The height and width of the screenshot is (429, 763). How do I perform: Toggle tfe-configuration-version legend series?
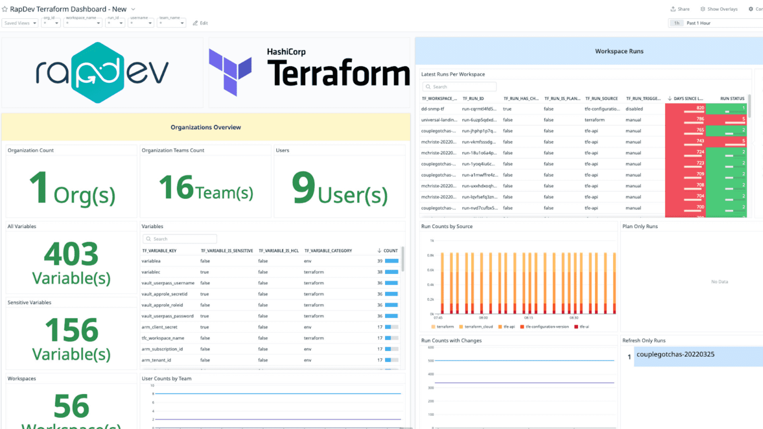click(544, 327)
